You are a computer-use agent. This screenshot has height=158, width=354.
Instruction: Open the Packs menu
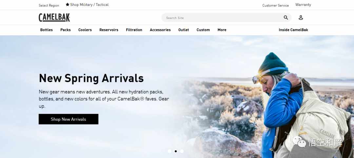pyautogui.click(x=66, y=30)
